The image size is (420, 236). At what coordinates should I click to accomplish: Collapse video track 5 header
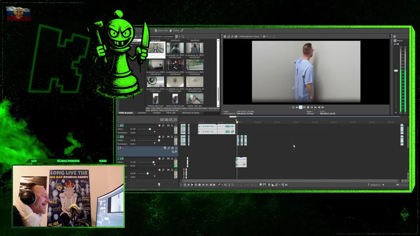pos(118,148)
